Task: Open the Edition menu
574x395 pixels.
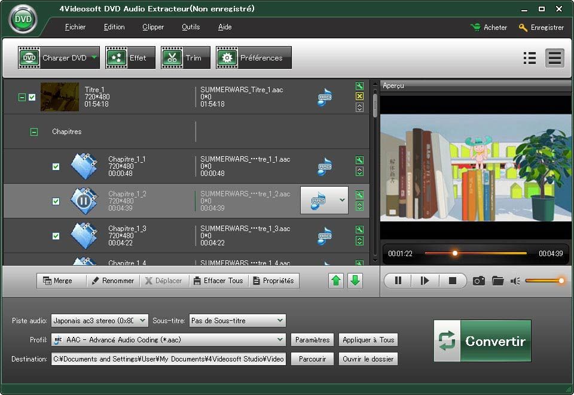Action: tap(114, 27)
